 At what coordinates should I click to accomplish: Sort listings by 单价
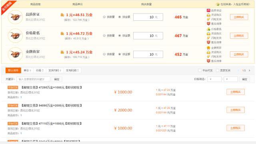27,70
